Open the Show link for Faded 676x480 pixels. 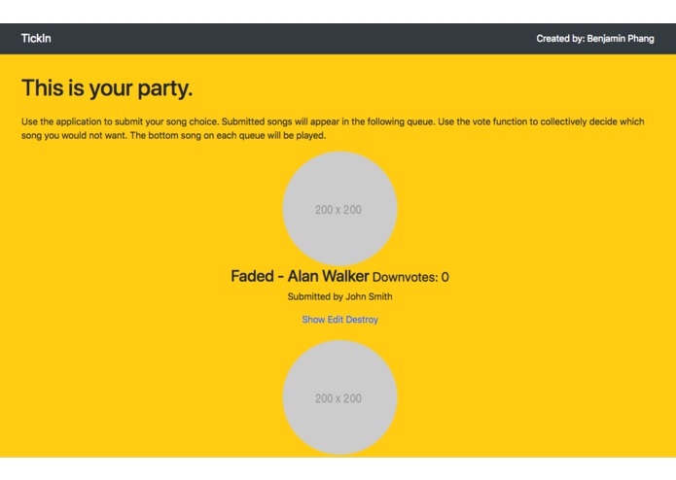[x=313, y=320]
